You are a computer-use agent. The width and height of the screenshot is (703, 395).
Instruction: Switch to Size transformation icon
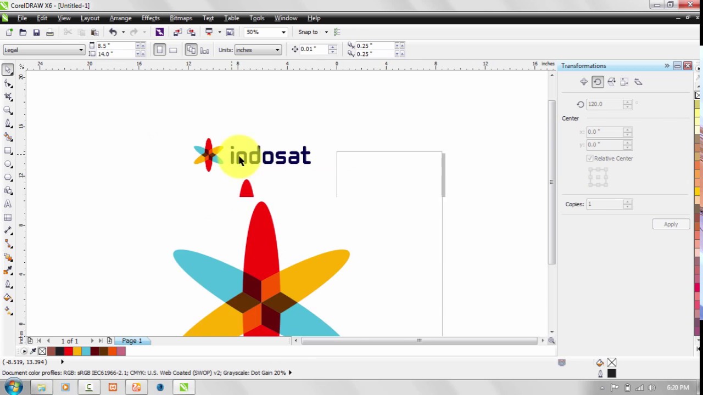tap(624, 82)
